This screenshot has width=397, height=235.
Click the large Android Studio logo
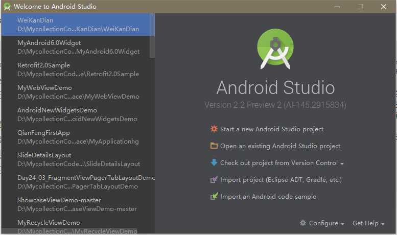276,49
